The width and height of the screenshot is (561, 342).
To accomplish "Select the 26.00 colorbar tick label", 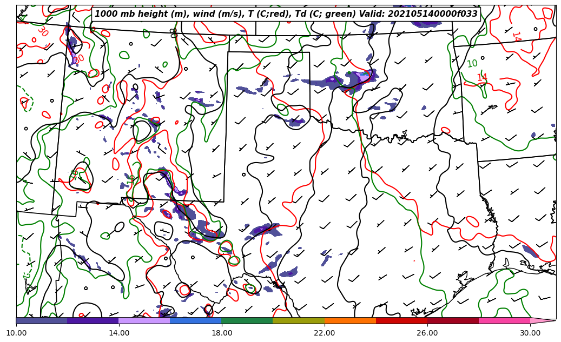I will tap(427, 333).
